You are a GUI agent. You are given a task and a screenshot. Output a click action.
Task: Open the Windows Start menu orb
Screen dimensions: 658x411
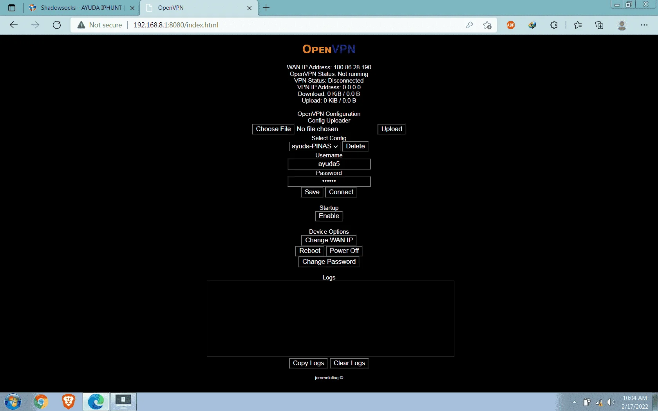[13, 402]
